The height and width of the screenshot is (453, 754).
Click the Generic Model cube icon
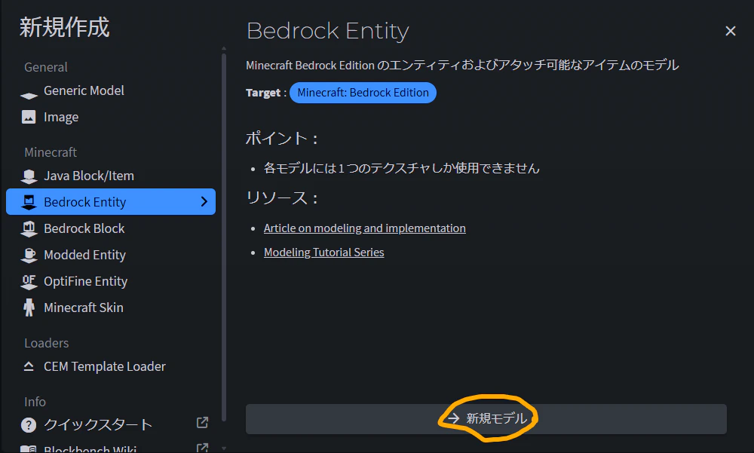coord(29,95)
